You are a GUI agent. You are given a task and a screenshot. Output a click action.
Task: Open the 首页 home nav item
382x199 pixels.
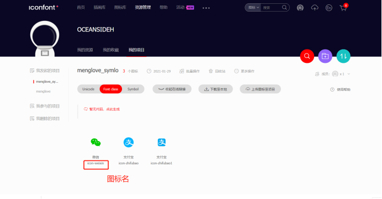[81, 8]
